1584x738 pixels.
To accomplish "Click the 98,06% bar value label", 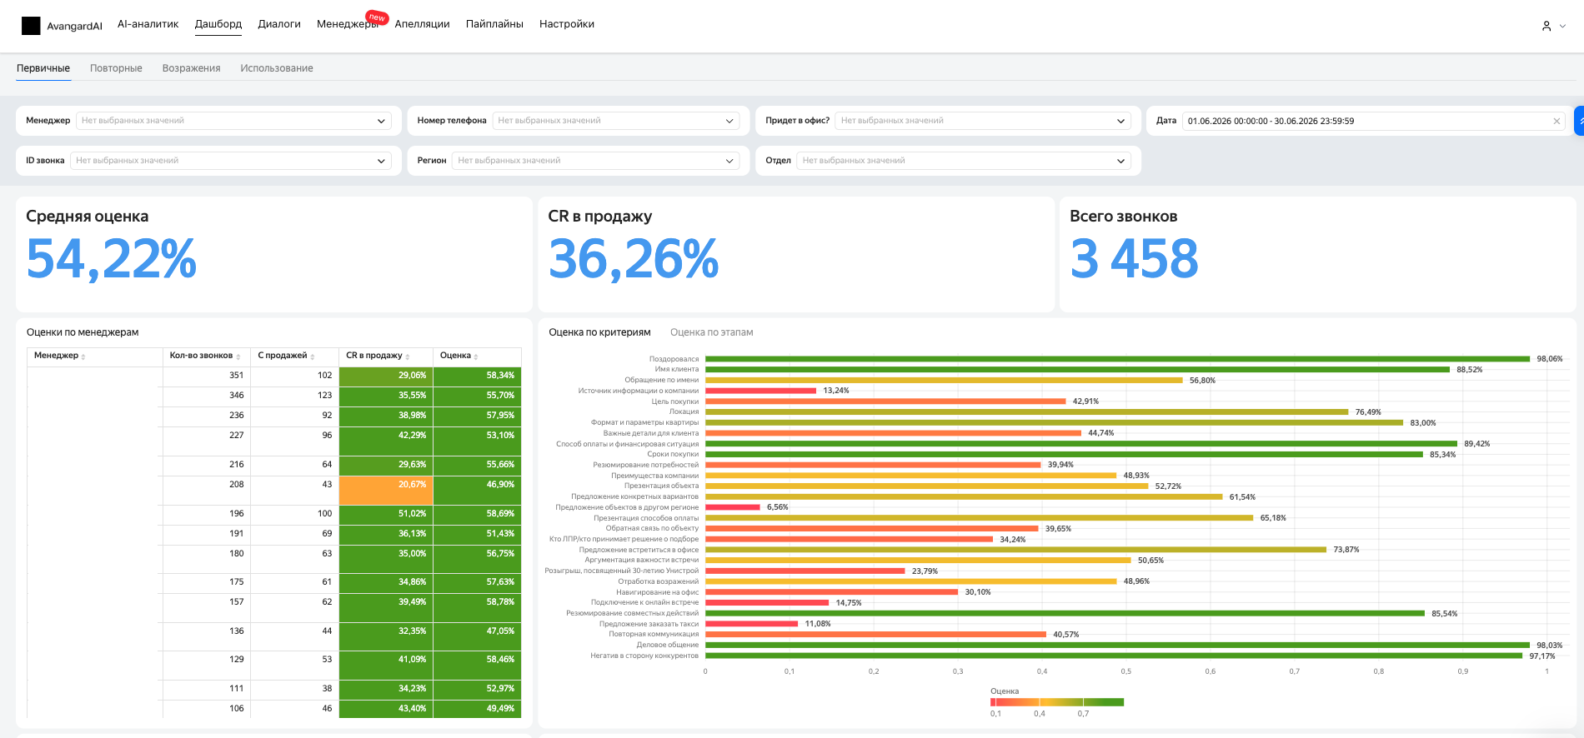I will pos(1550,359).
